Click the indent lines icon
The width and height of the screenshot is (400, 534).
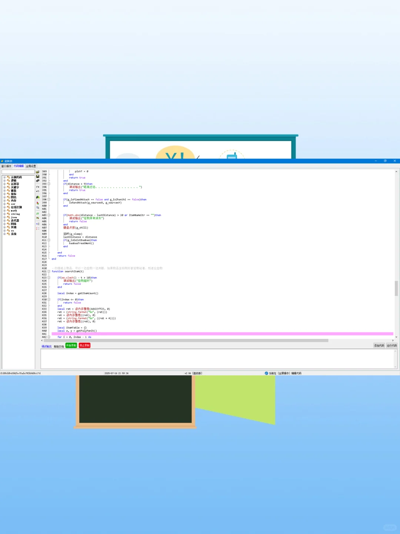[37, 224]
